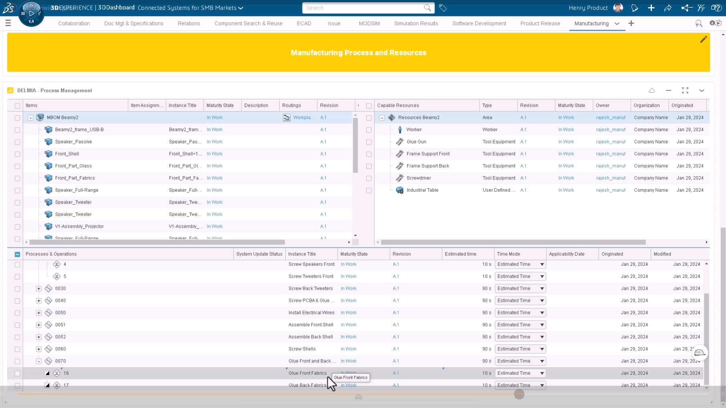Collapse the MBOM Beamy2 tree node

[x=30, y=118]
